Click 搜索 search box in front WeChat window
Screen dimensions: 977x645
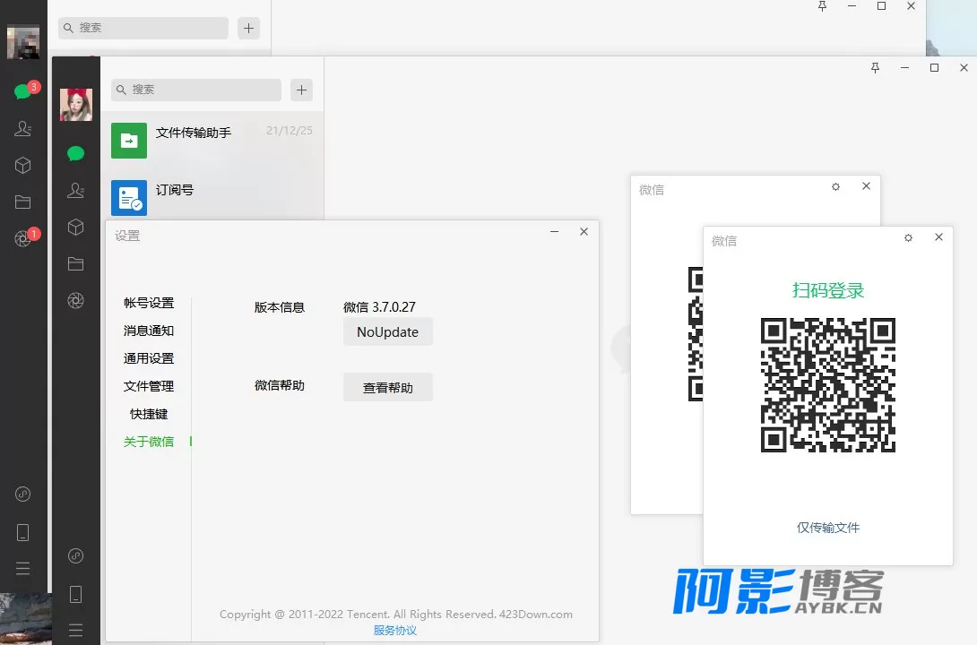(196, 90)
